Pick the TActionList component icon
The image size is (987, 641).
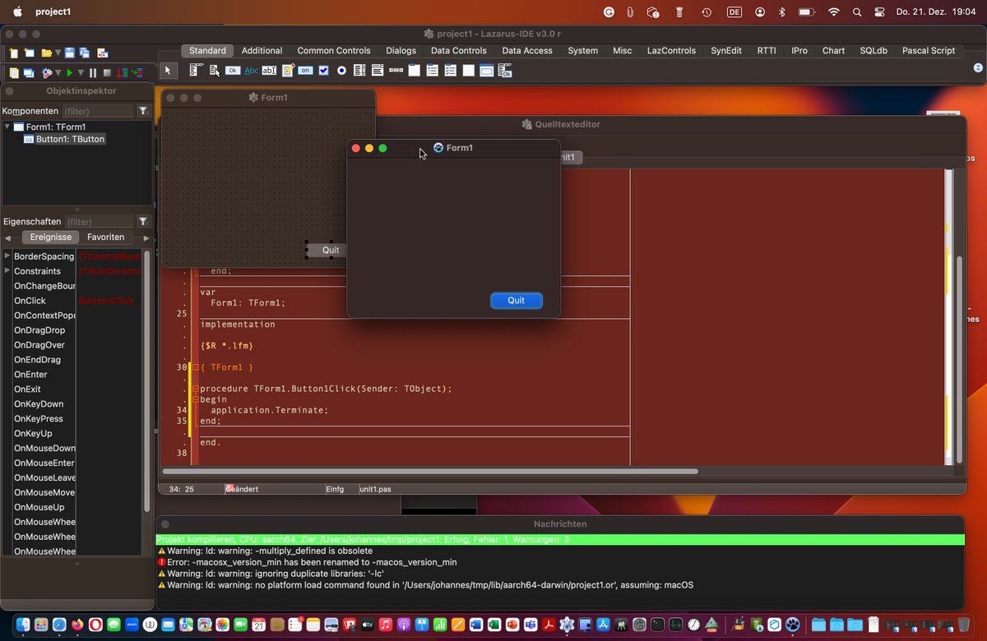tap(505, 71)
